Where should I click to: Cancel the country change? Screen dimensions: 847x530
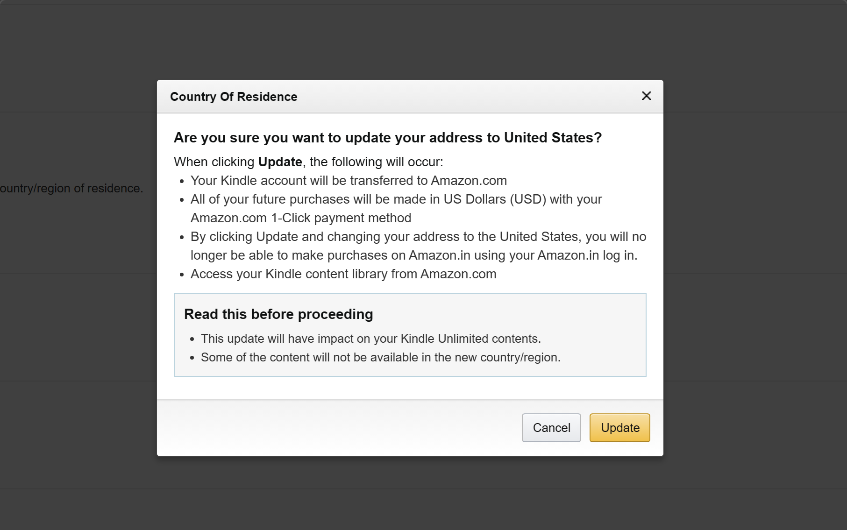[551, 427]
